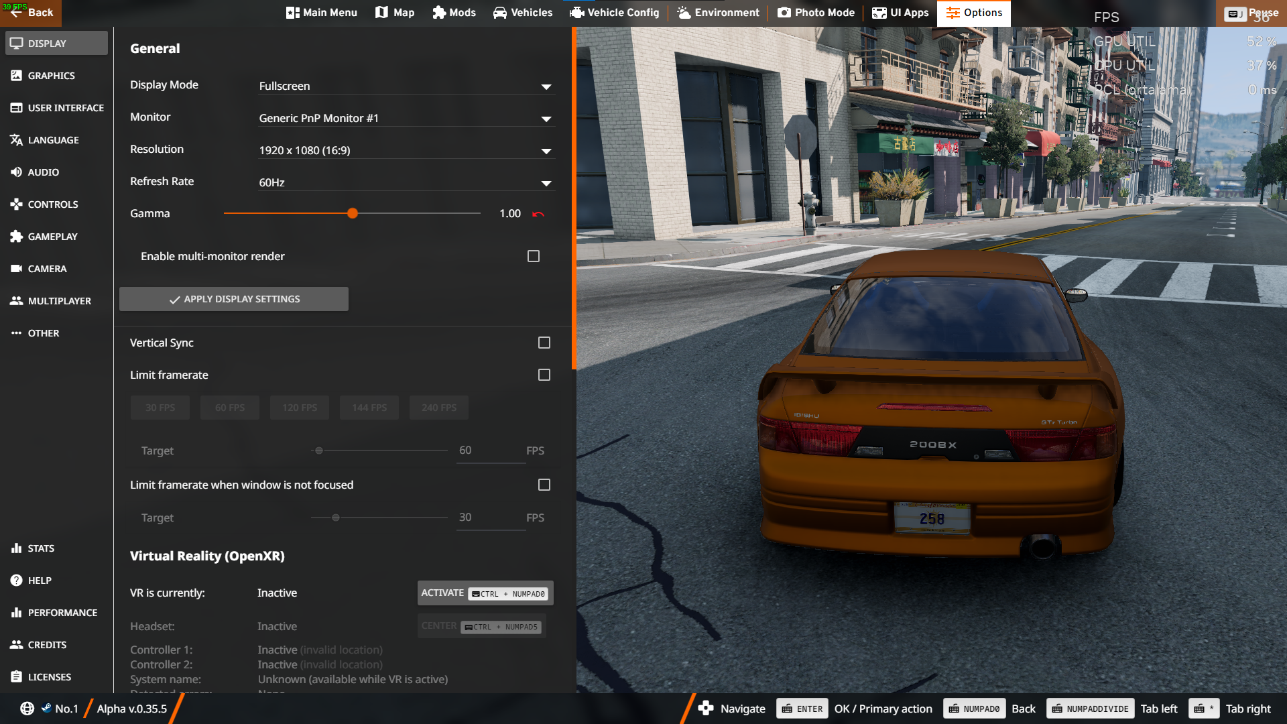
Task: Open the Controls gamepad icon
Action: [17, 204]
